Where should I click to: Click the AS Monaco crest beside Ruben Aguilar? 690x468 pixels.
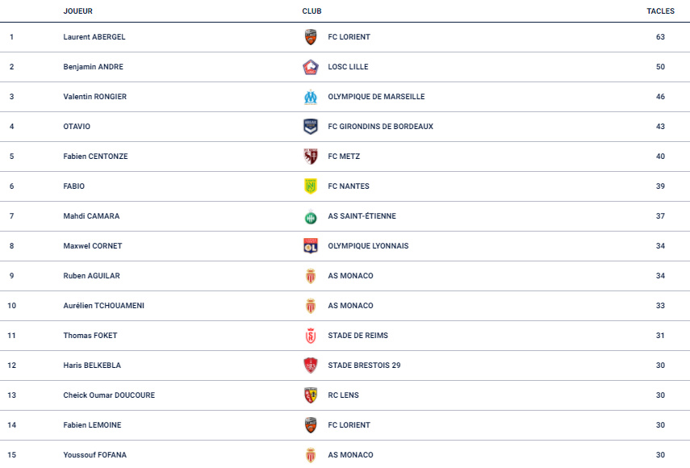coord(311,276)
